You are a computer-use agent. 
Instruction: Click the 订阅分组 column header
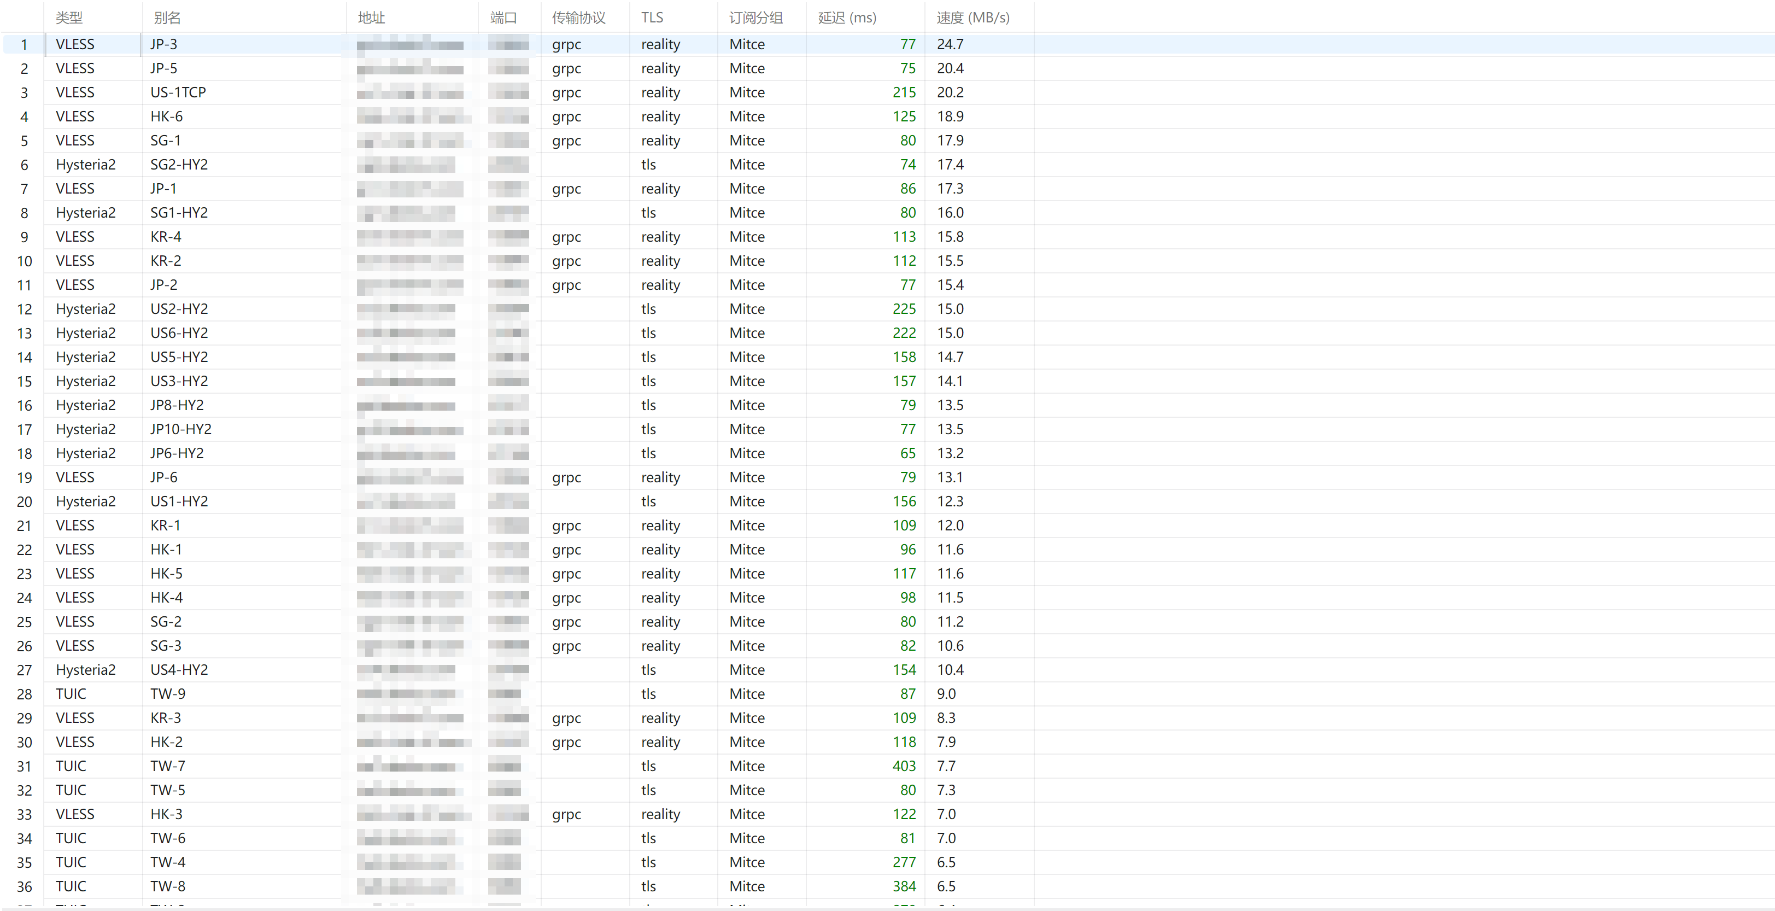pos(761,17)
